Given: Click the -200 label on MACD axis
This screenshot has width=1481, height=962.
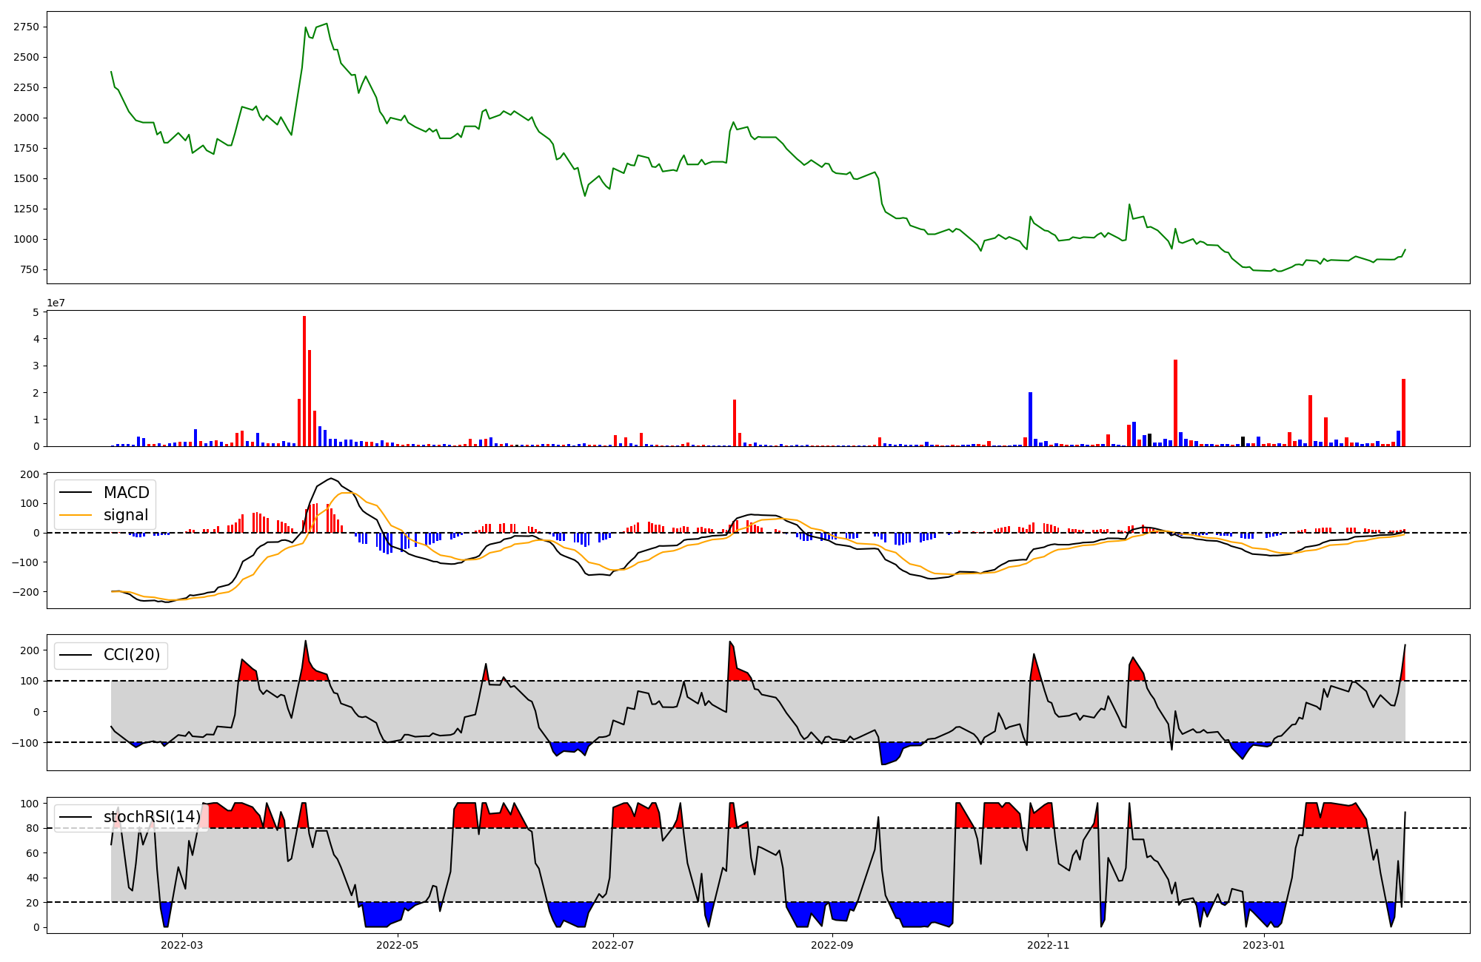Looking at the screenshot, I should click(27, 592).
